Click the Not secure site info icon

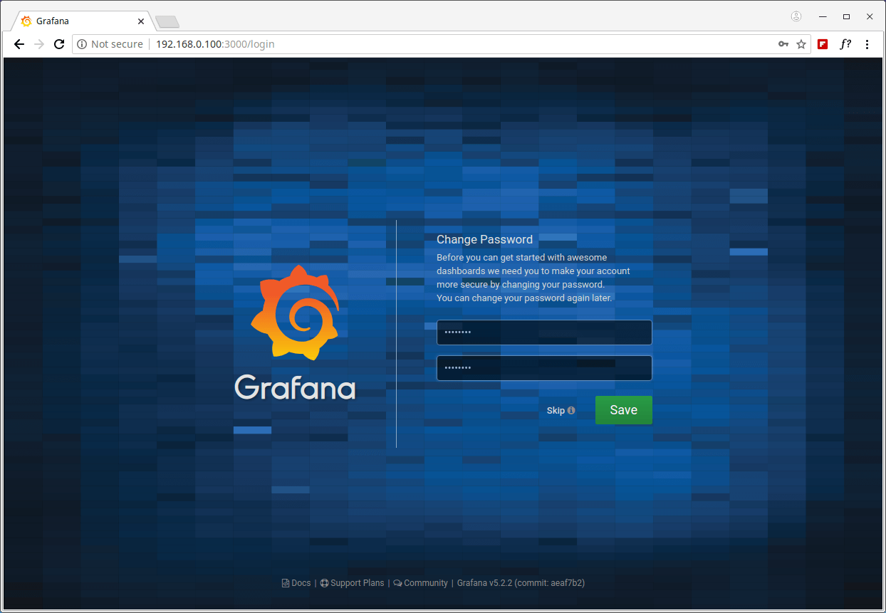82,44
